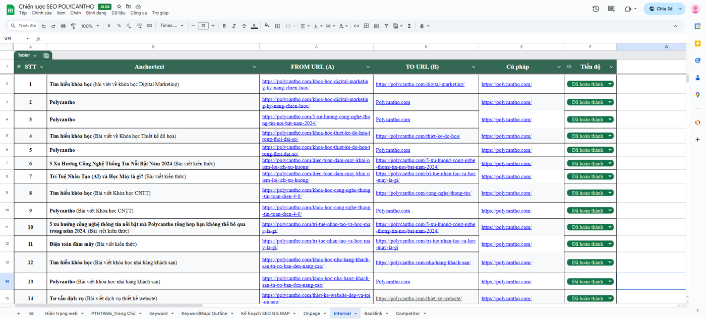Open the zoom 100% dropdown
This screenshot has width=706, height=319.
[x=90, y=26]
